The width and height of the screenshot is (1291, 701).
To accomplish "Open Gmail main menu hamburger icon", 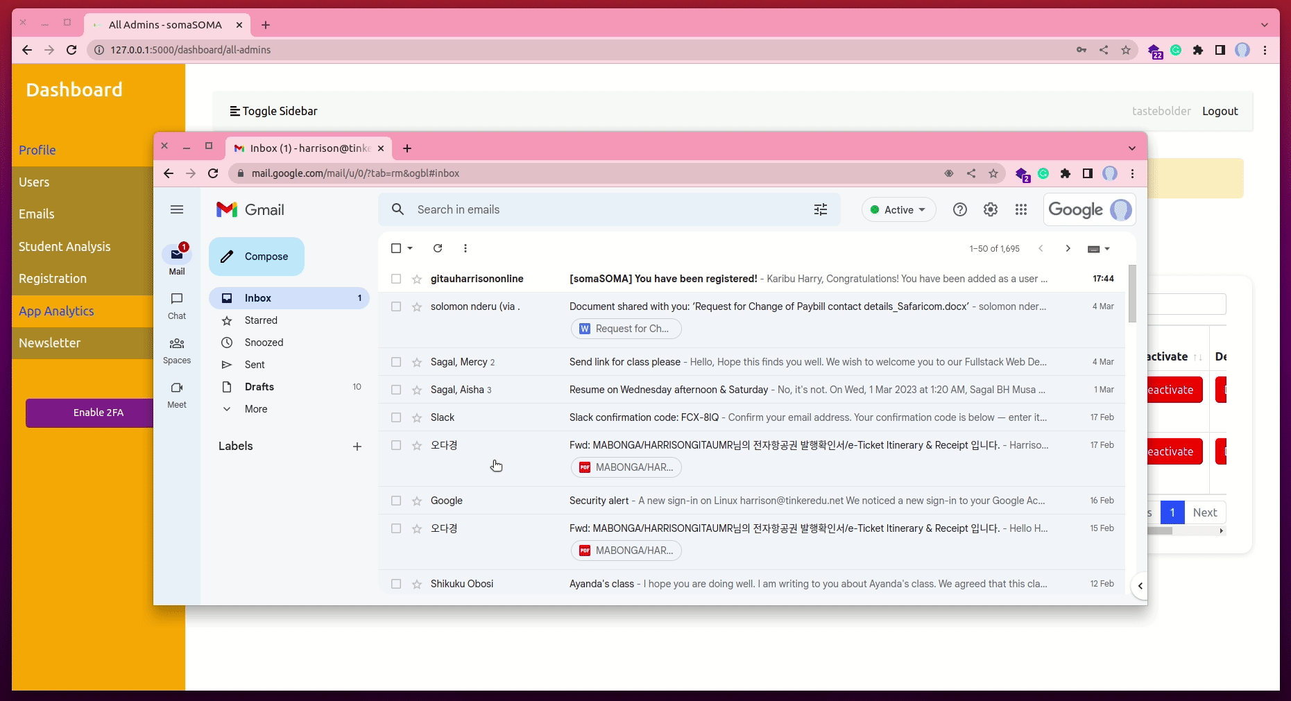I will [x=177, y=209].
